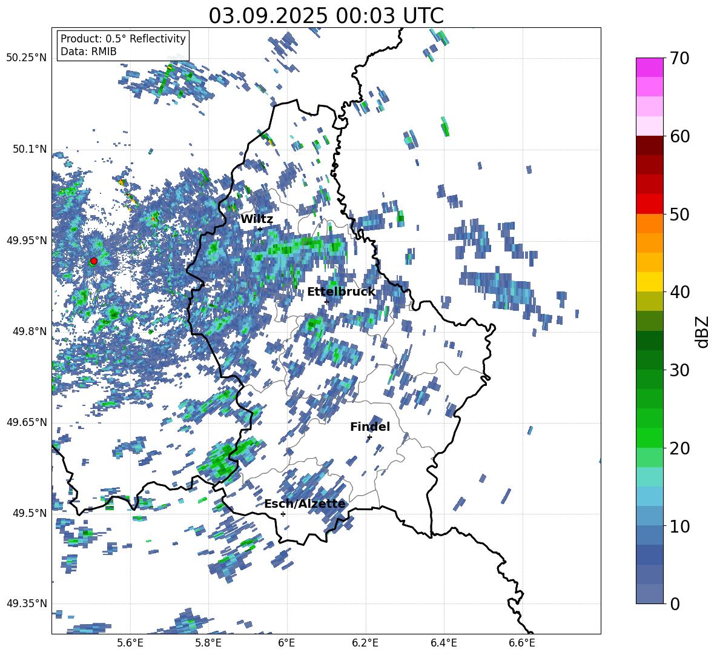Click the Esch/Alzette station cross marker
Screen dimensions: 717x655
click(x=283, y=514)
